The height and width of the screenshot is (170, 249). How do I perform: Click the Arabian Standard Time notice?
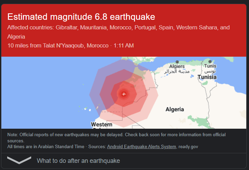click(46, 147)
